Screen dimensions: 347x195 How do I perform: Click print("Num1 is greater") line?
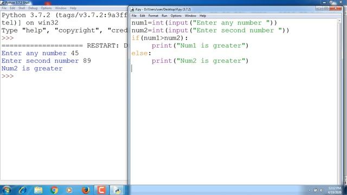(x=200, y=45)
